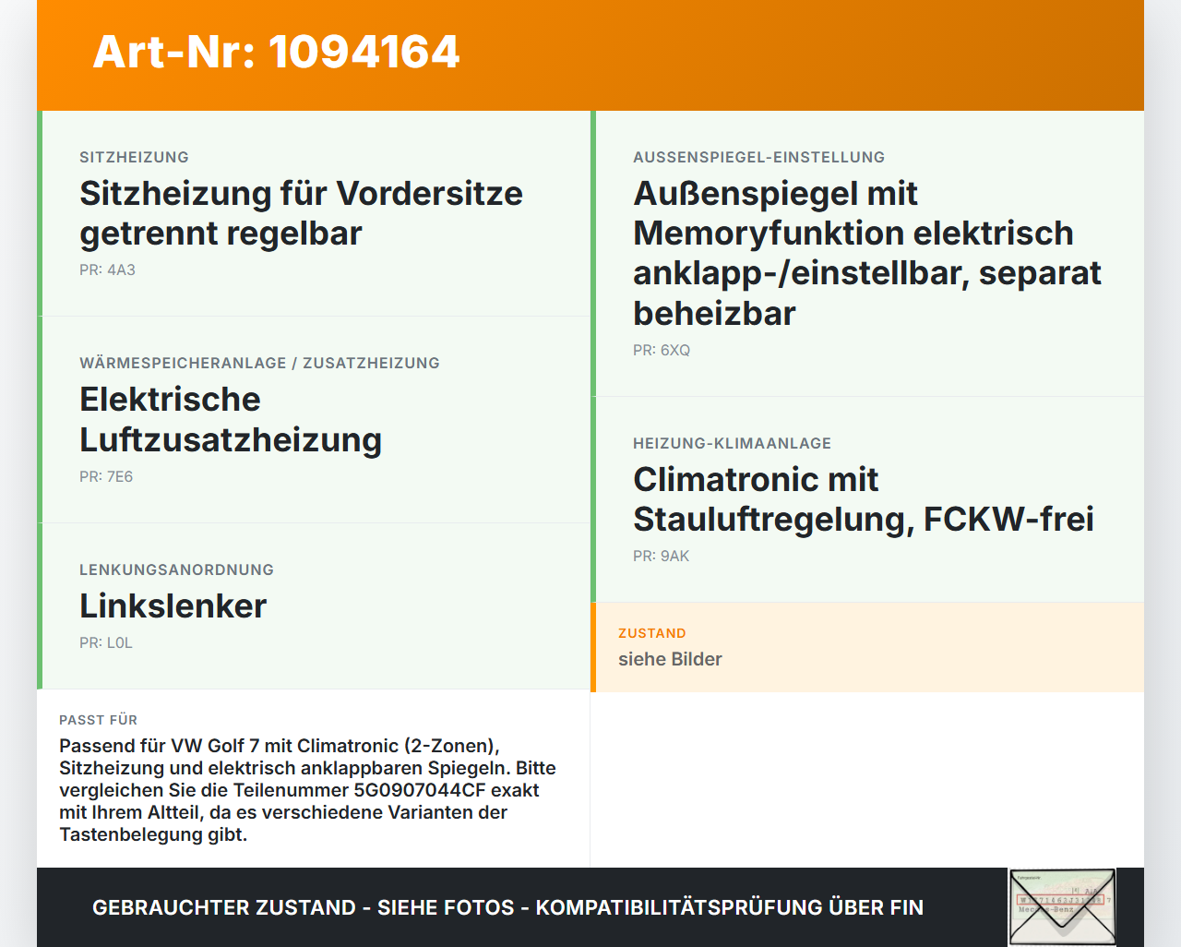The height and width of the screenshot is (947, 1181).
Task: Click 'Climatronic mit Stauluftregelung, FCKW-frei' title
Action: pos(864,499)
